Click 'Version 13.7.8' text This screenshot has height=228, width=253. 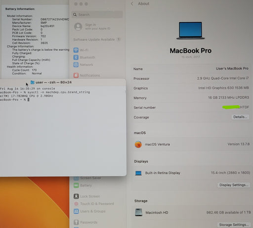(x=239, y=144)
